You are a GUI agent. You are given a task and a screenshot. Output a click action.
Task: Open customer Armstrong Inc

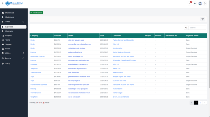pyautogui.click(x=118, y=48)
